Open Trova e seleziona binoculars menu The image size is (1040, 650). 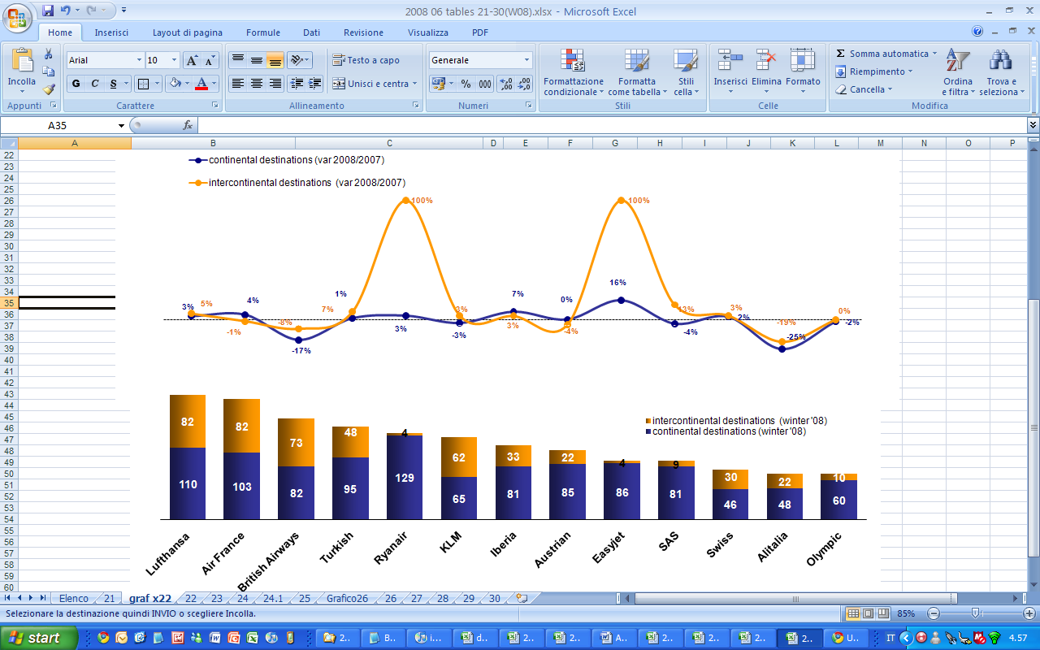1002,71
